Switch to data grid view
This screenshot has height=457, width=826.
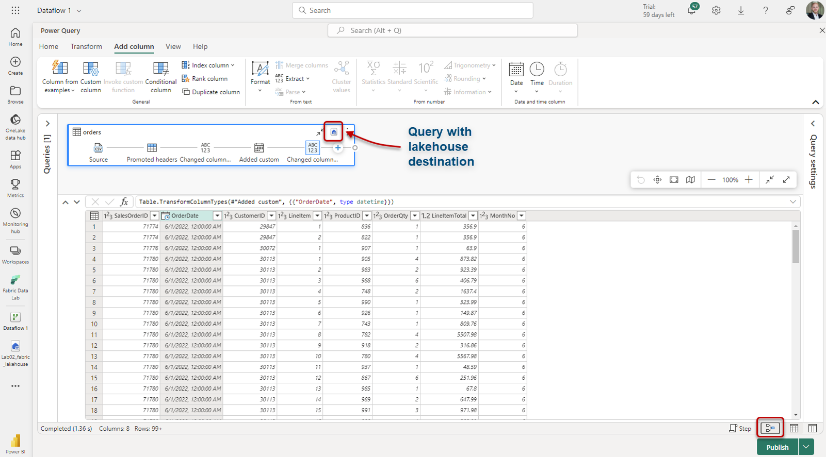pos(794,428)
